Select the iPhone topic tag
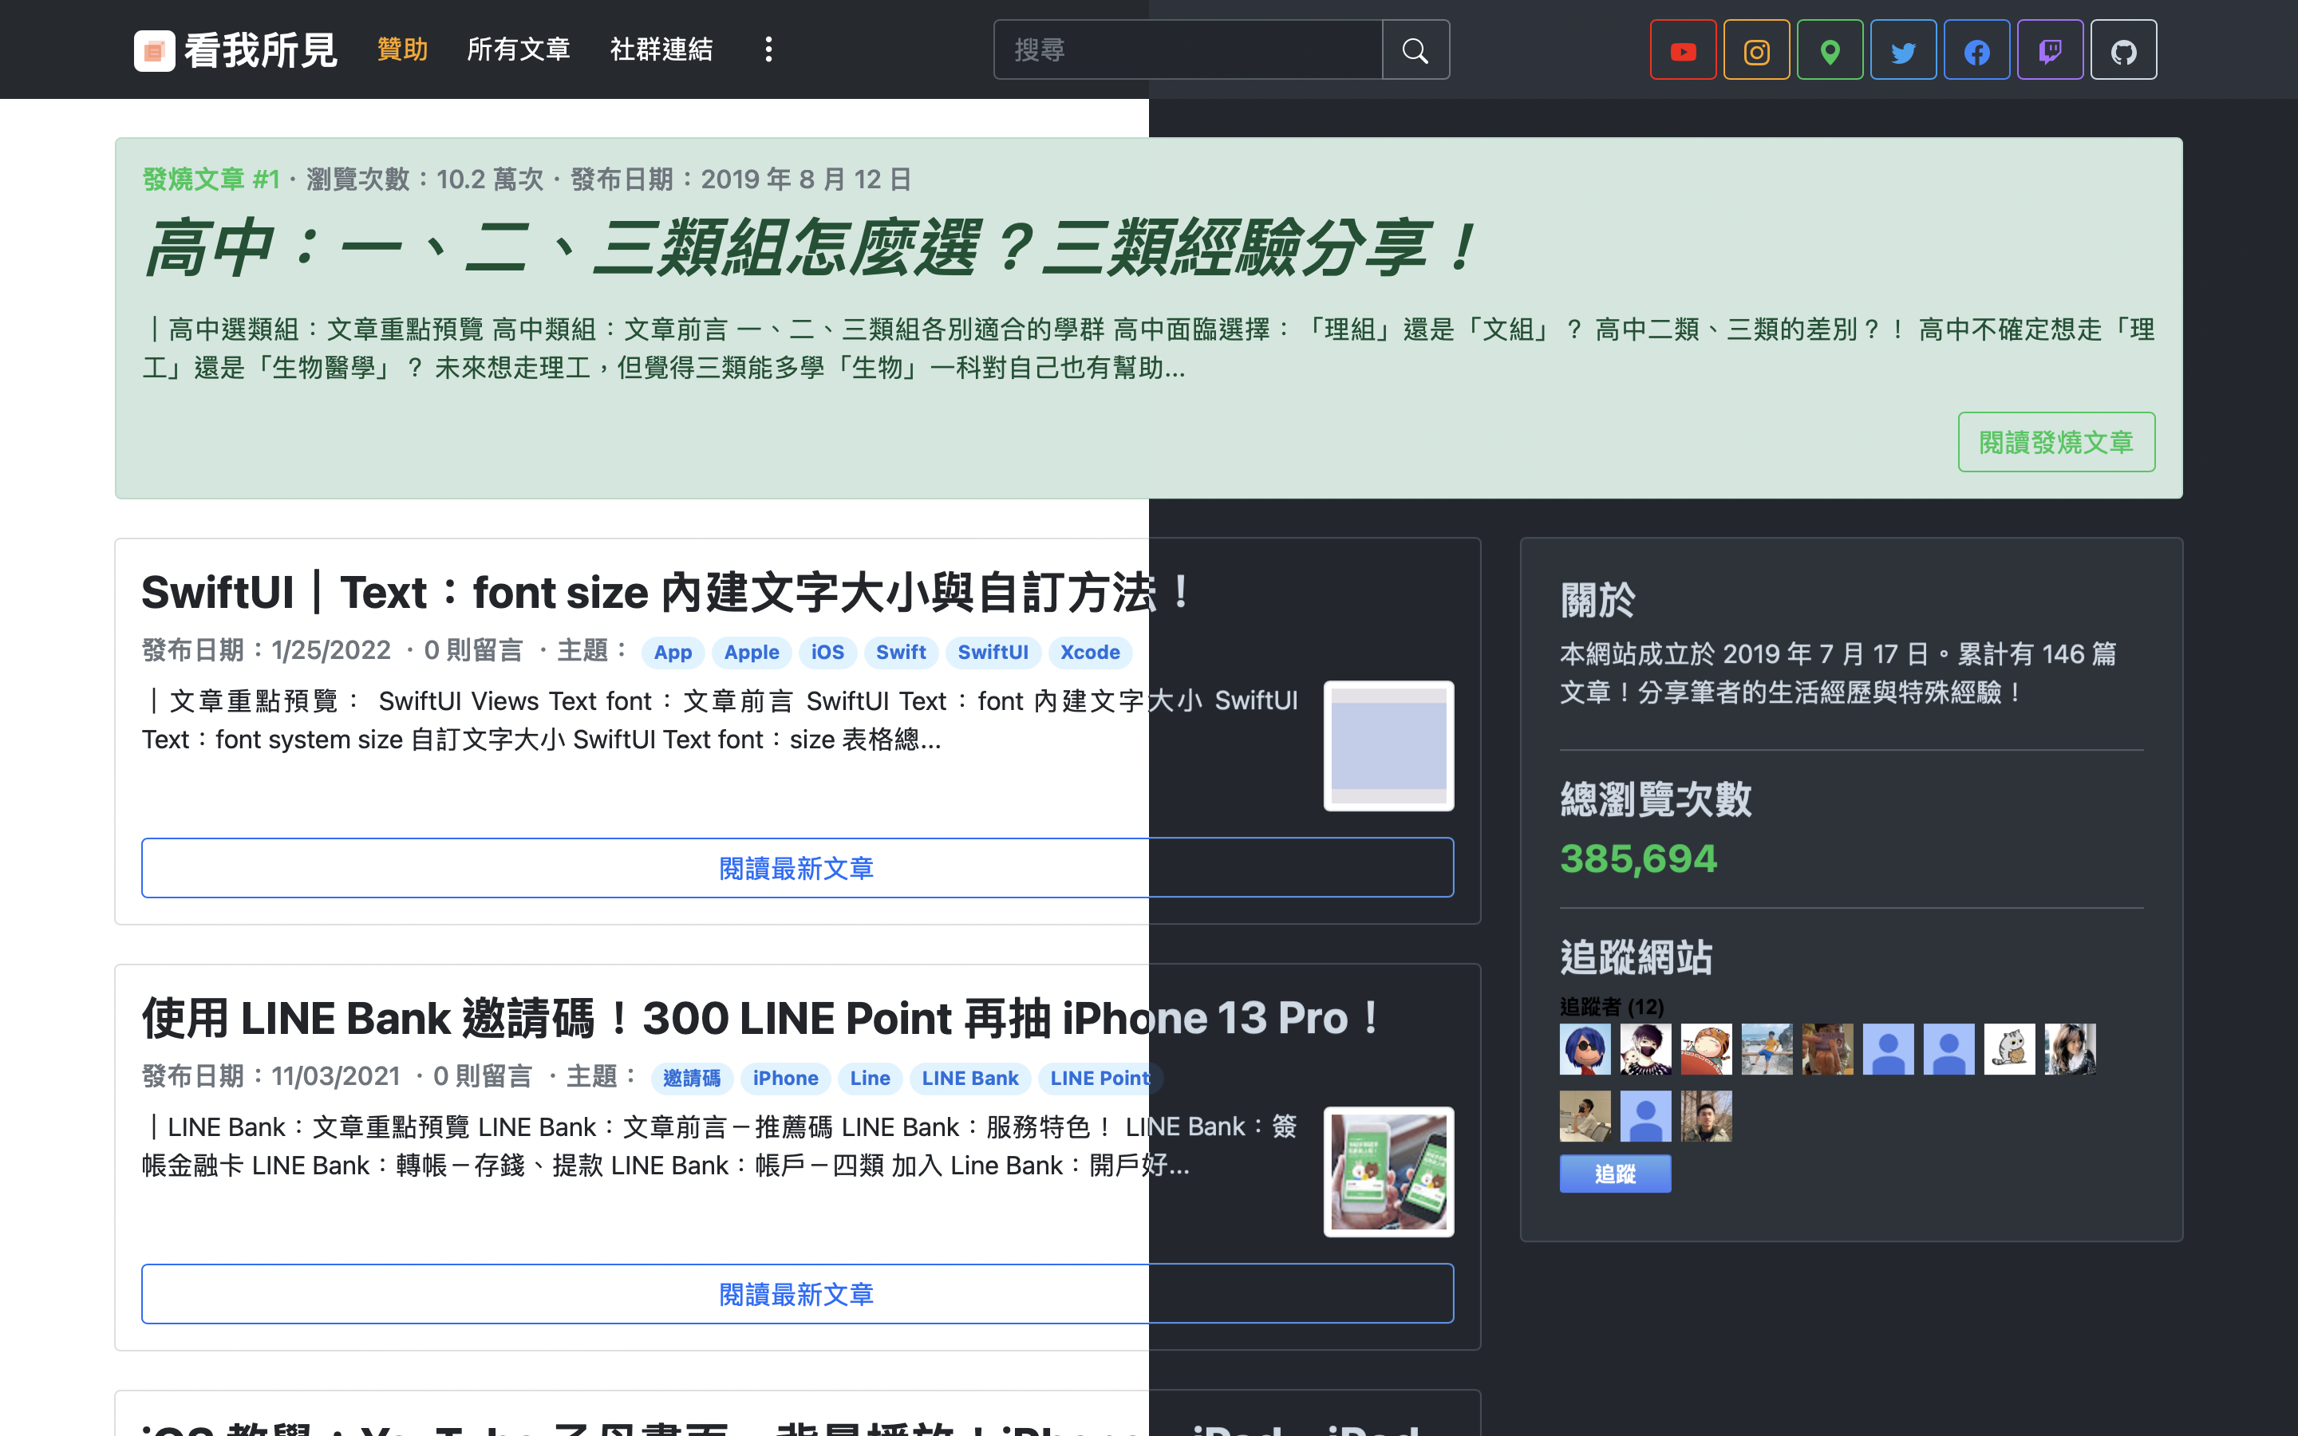2298x1436 pixels. pyautogui.click(x=785, y=1078)
